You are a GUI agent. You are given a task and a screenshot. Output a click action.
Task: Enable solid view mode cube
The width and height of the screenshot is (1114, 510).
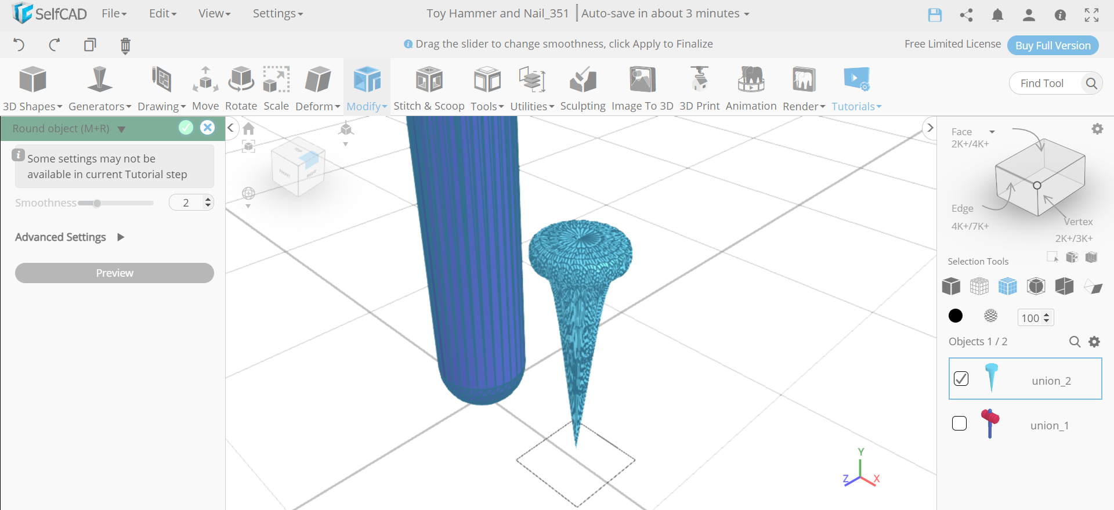[x=951, y=286]
